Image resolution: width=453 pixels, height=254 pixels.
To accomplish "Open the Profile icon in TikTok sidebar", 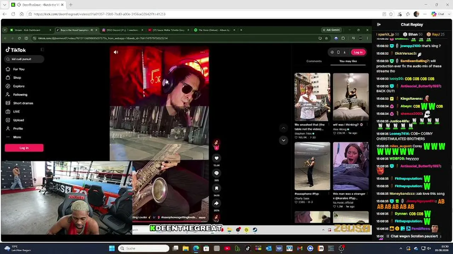I will pos(8,128).
